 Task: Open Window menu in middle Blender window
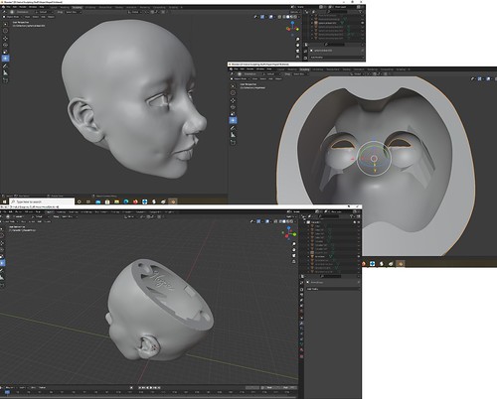coord(260,69)
